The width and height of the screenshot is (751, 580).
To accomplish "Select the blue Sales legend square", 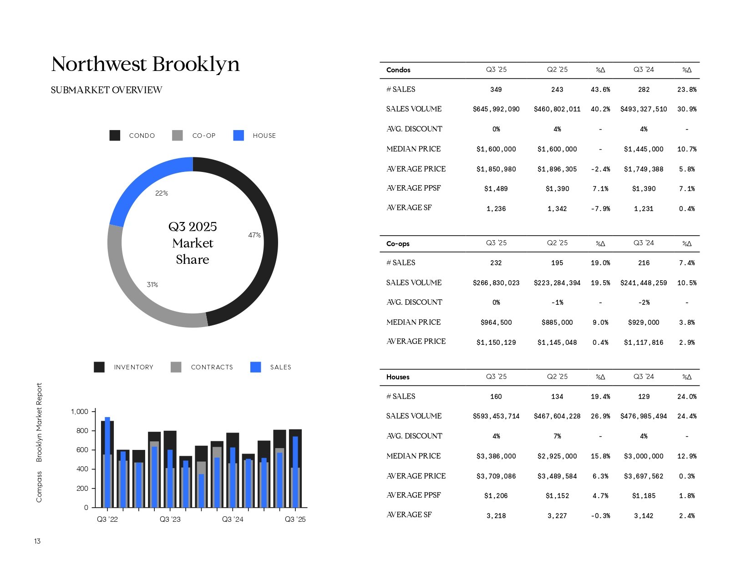I will pyautogui.click(x=256, y=367).
